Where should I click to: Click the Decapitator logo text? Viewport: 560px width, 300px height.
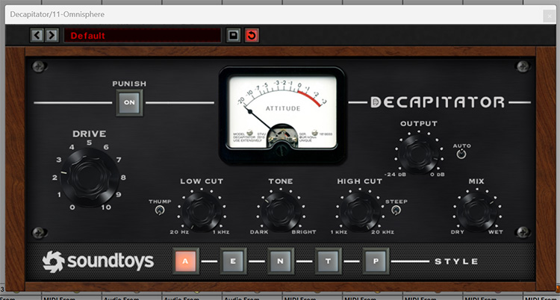[438, 102]
